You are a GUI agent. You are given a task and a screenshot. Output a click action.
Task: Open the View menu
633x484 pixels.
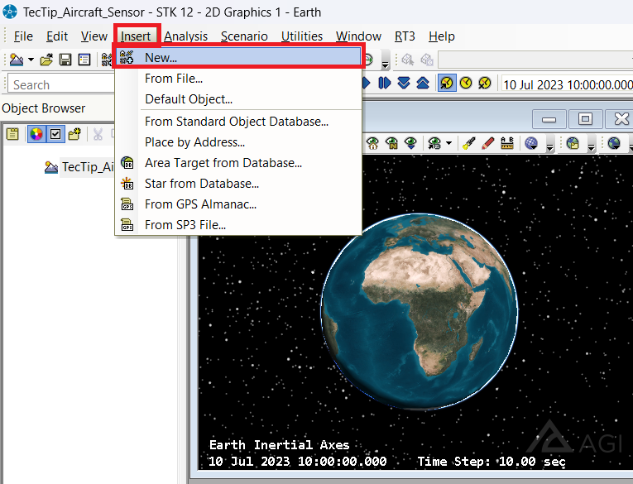tap(94, 36)
